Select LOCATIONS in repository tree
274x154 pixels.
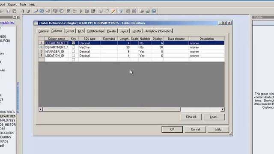tap(7, 133)
